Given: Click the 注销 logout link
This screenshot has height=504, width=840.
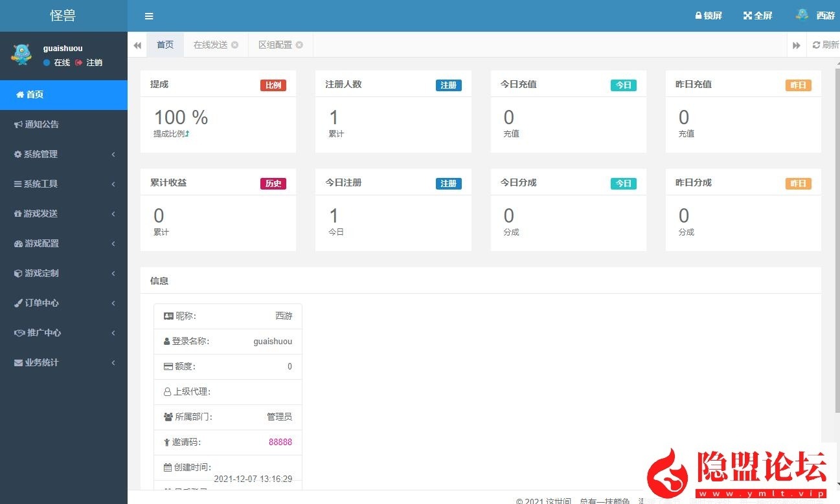Looking at the screenshot, I should tap(94, 63).
